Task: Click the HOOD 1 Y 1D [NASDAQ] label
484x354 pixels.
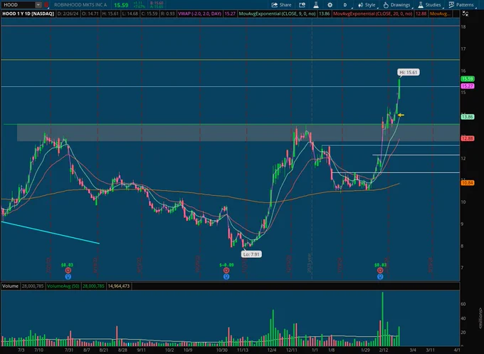Action: pyautogui.click(x=28, y=14)
